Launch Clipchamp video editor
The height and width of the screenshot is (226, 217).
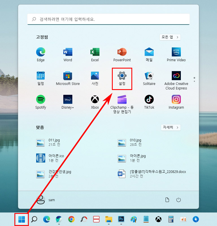(122, 104)
